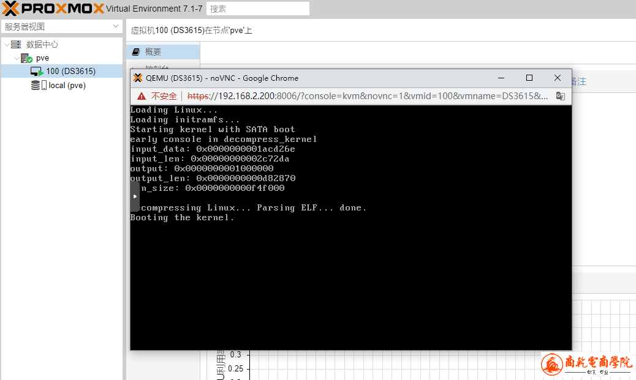Viewport: 636px width, 380px height.
Task: Select local (pve) storage label
Action: pyautogui.click(x=67, y=86)
